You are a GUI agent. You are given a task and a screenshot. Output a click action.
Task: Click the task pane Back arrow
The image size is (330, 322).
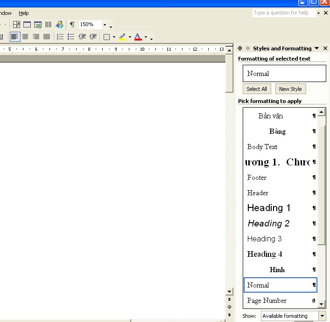[x=240, y=48]
